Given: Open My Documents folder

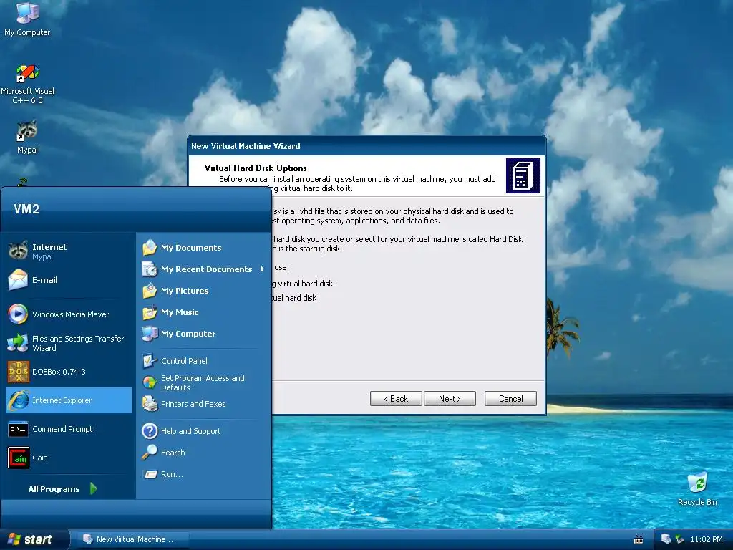Looking at the screenshot, I should pos(204,247).
